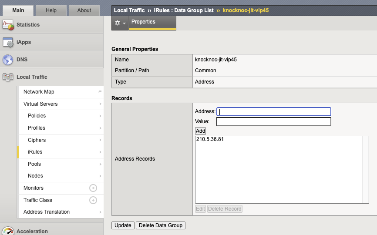Switch to the Help tab
The image size is (377, 235).
[51, 10]
